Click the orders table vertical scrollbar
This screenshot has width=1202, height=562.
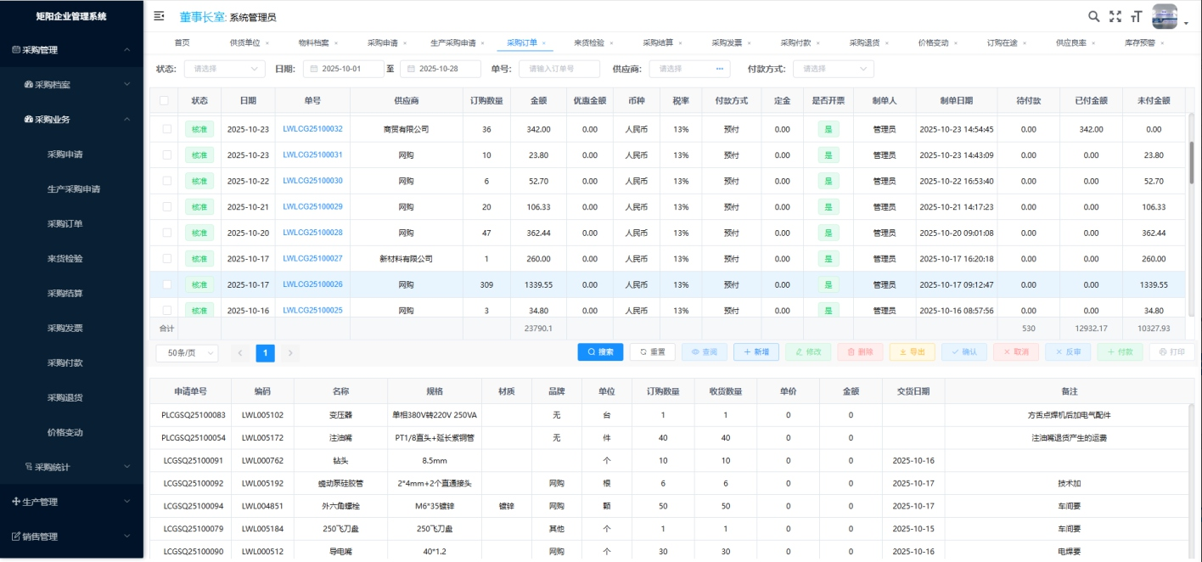point(1190,161)
